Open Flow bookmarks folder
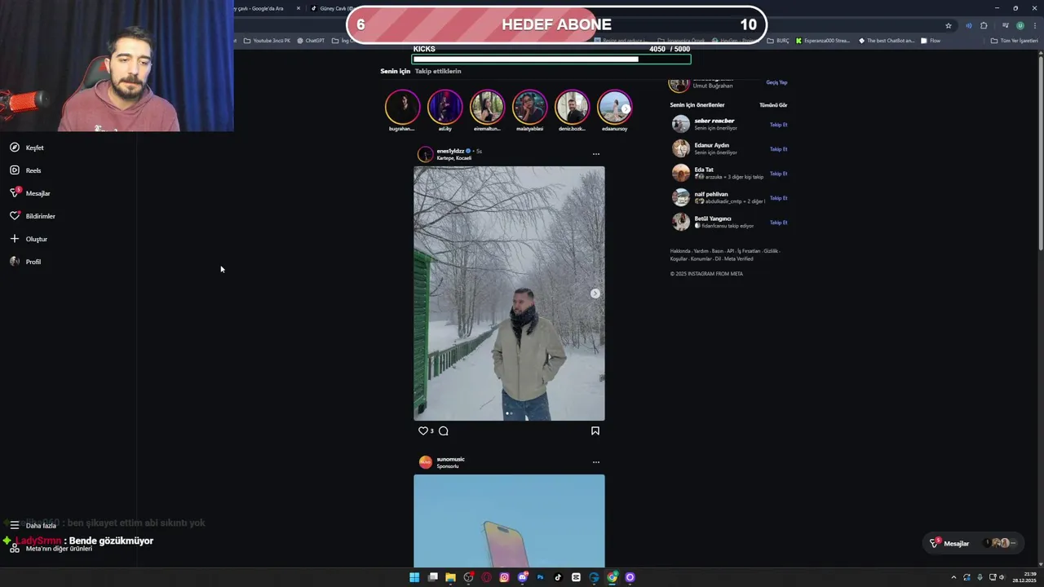Screen dimensions: 1044x587 pos(930,41)
